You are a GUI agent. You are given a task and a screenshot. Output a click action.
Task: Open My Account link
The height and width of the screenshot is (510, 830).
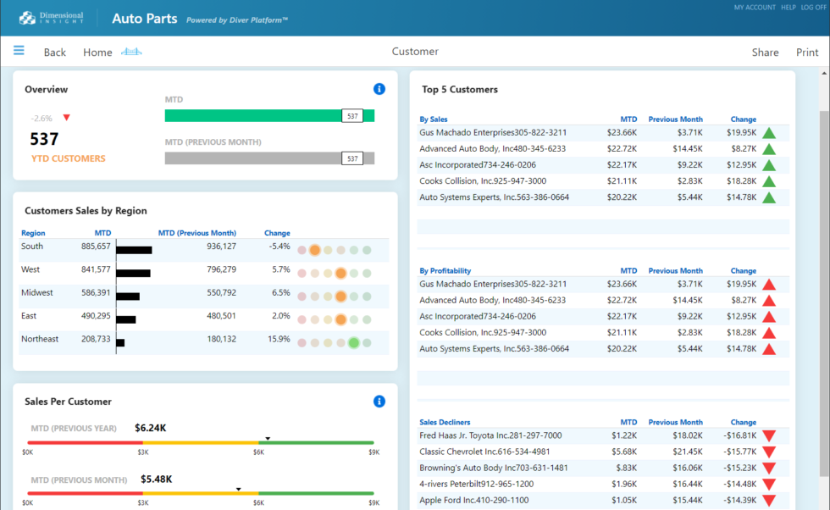(x=754, y=8)
